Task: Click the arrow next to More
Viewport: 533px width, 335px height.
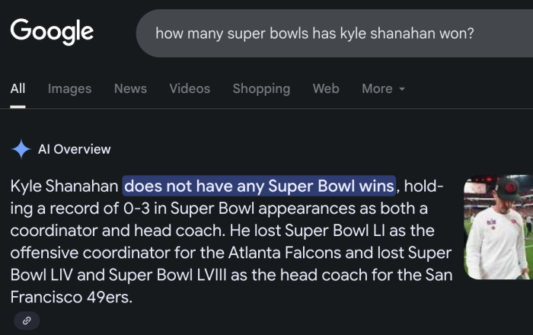Action: (402, 89)
